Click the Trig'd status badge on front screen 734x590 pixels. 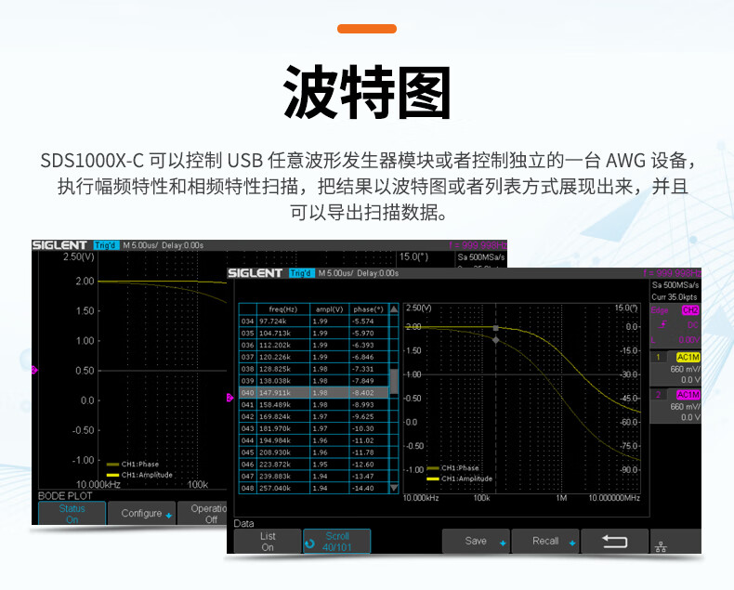(301, 273)
